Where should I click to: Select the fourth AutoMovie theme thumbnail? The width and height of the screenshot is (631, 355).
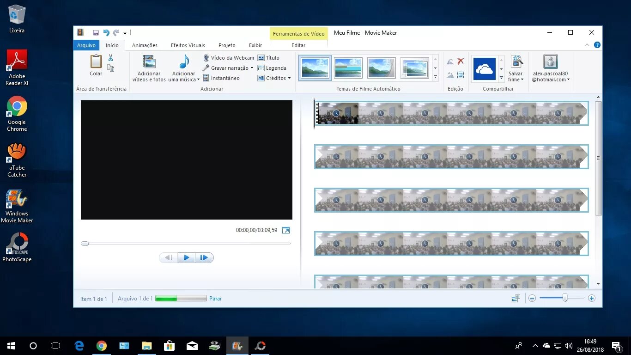pos(415,68)
